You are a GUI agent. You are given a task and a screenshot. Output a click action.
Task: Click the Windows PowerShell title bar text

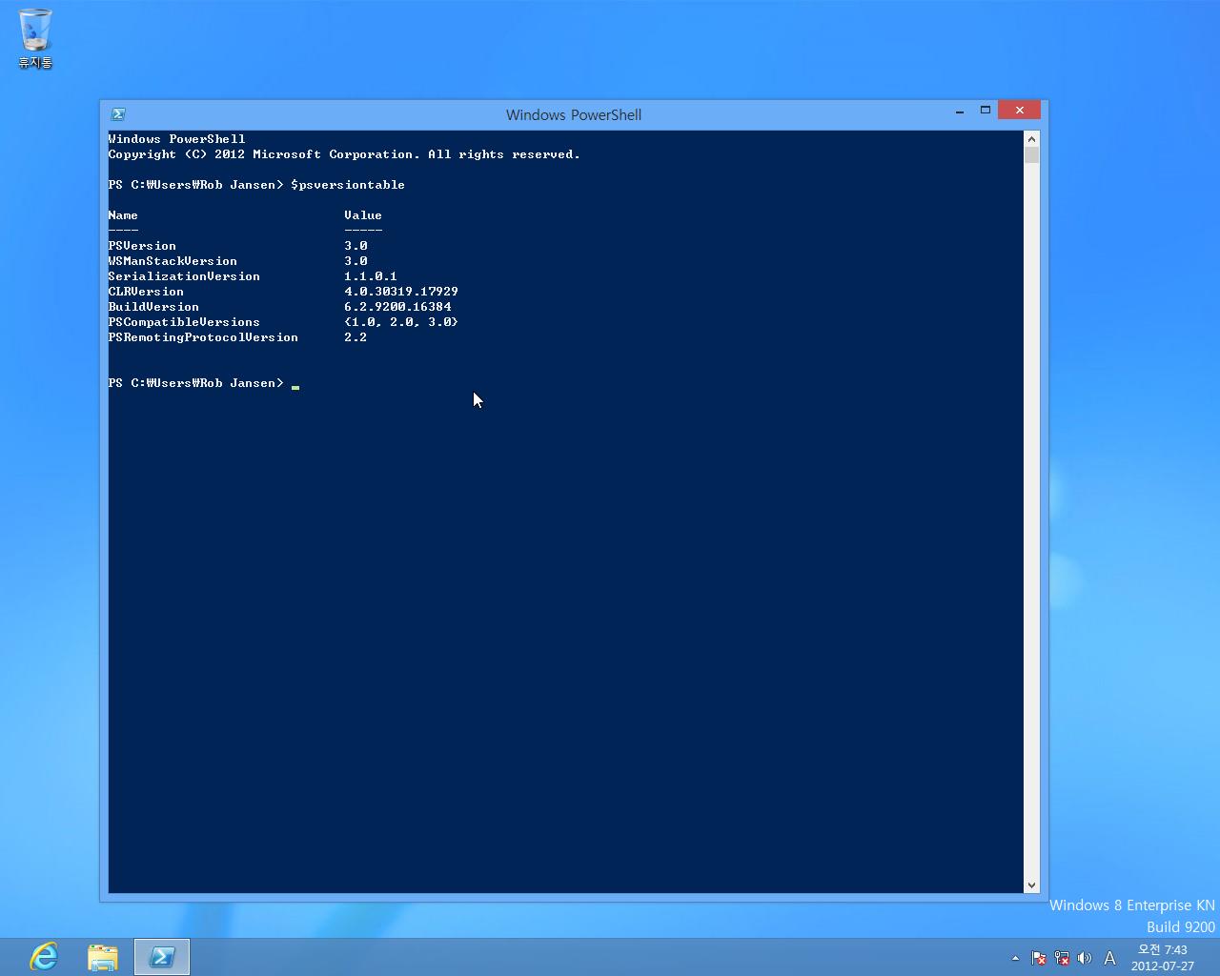tap(574, 114)
